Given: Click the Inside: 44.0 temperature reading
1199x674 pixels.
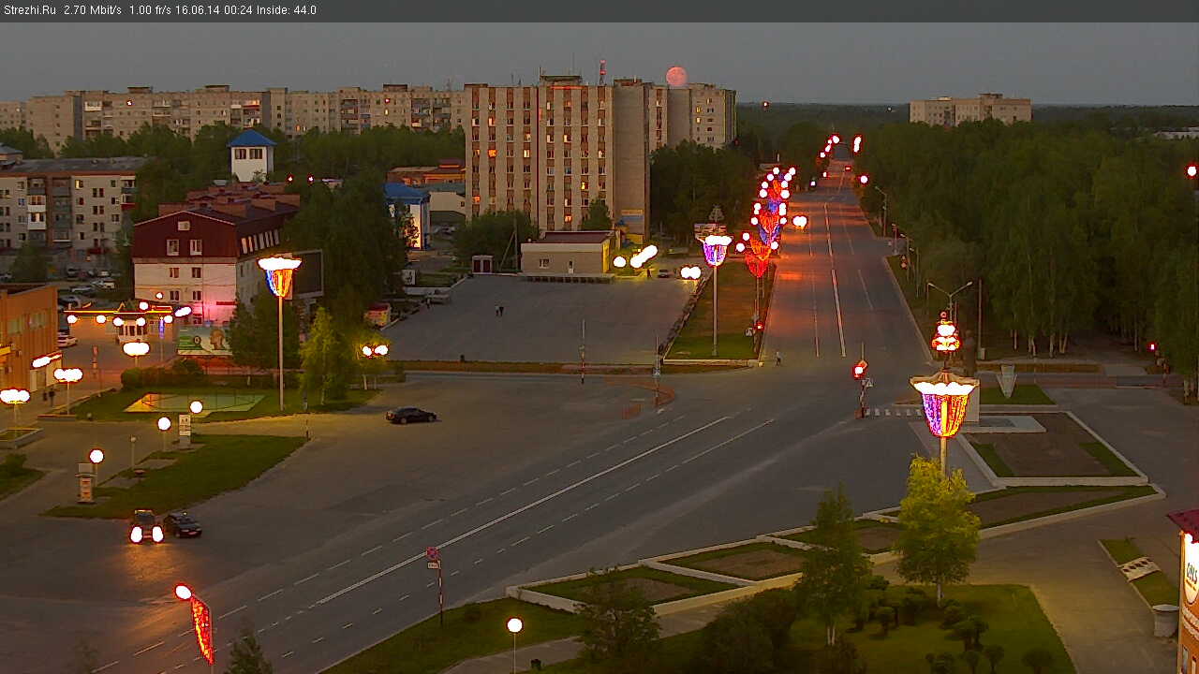Looking at the screenshot, I should (287, 10).
